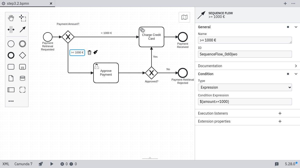Click the '< 1000 €' flow label
The image size is (300, 168).
(x=106, y=33)
